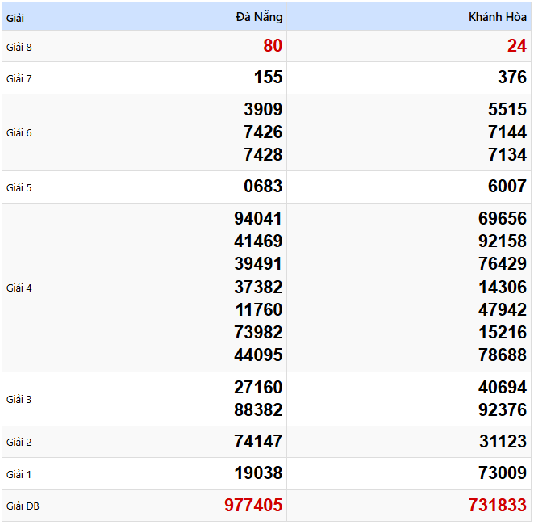Image resolution: width=534 pixels, height=525 pixels.
Task: Select the Giải header cell
Action: 15,17
